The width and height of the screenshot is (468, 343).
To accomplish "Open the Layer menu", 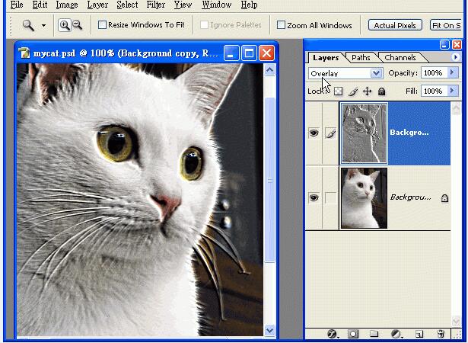I will point(97,5).
